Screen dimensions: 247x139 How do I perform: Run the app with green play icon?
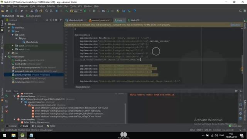pos(85,11)
